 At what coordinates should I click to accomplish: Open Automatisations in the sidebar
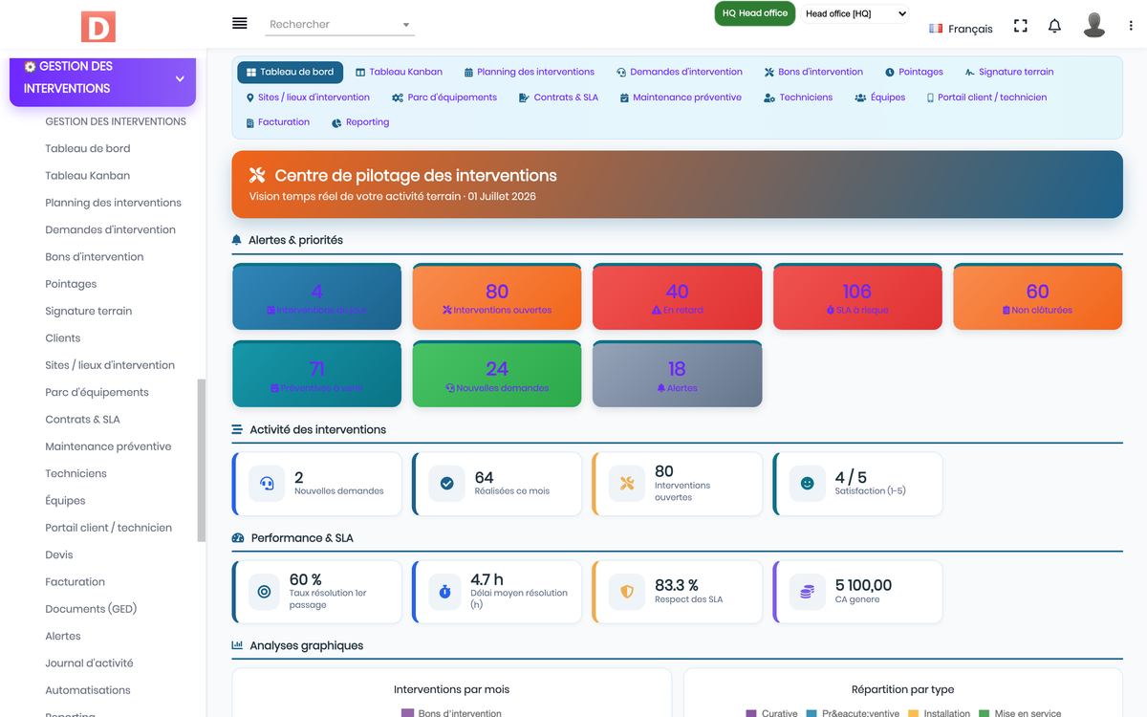click(88, 690)
